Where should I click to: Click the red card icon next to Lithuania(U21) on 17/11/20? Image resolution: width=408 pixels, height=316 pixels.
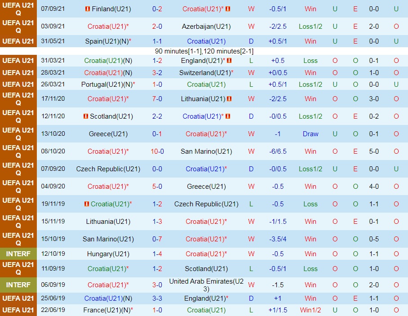point(229,99)
